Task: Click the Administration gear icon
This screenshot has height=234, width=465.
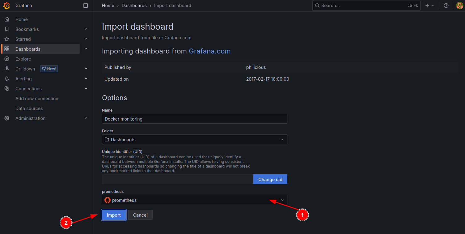Action: click(7, 118)
